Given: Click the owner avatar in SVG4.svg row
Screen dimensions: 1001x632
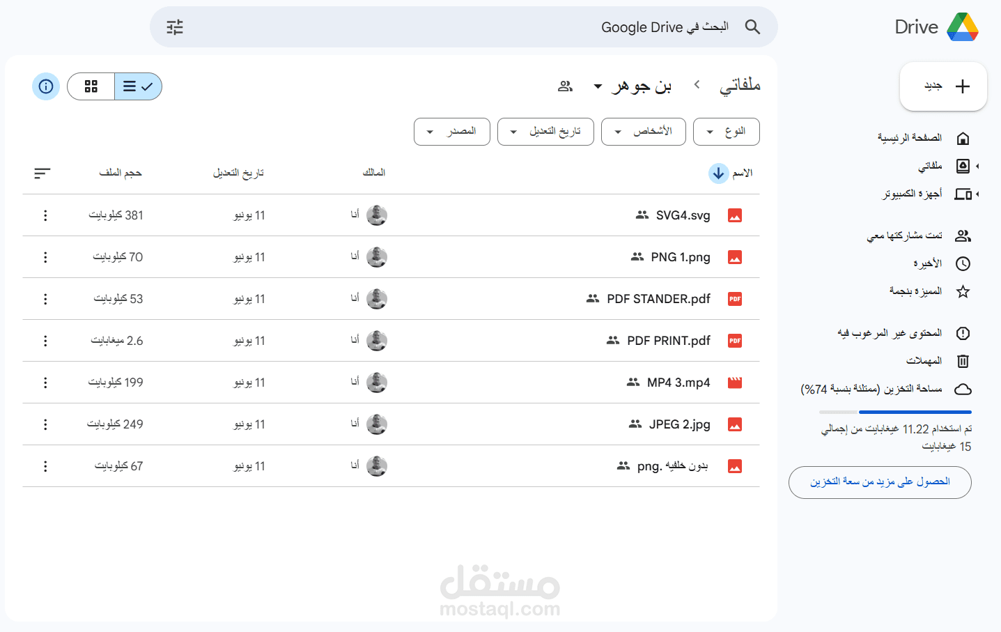Looking at the screenshot, I should (x=377, y=215).
